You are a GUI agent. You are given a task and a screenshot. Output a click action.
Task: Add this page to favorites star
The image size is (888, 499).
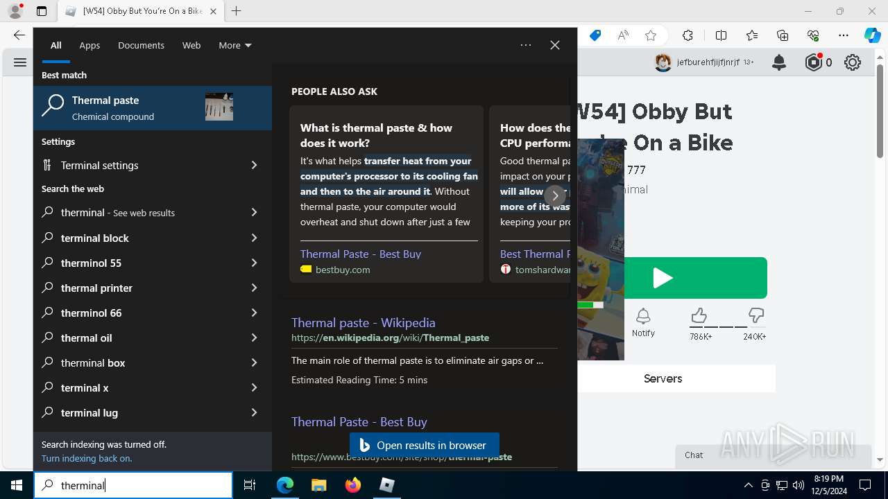[x=650, y=35]
